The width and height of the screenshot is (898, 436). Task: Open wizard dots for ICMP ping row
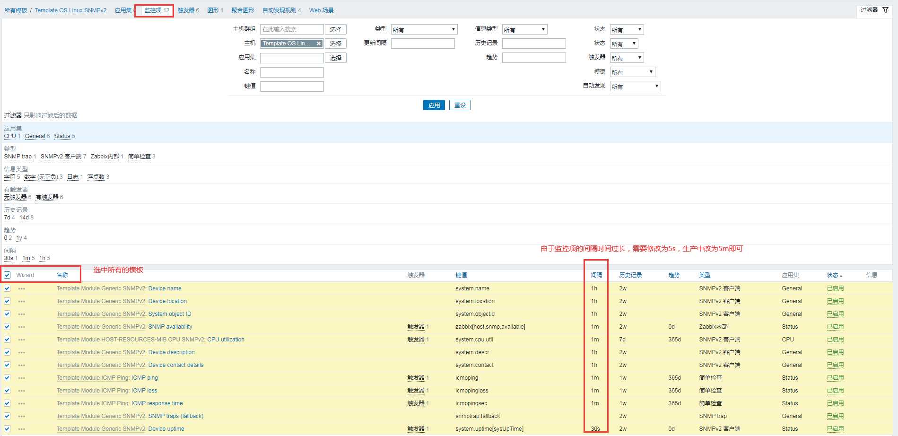coord(22,378)
